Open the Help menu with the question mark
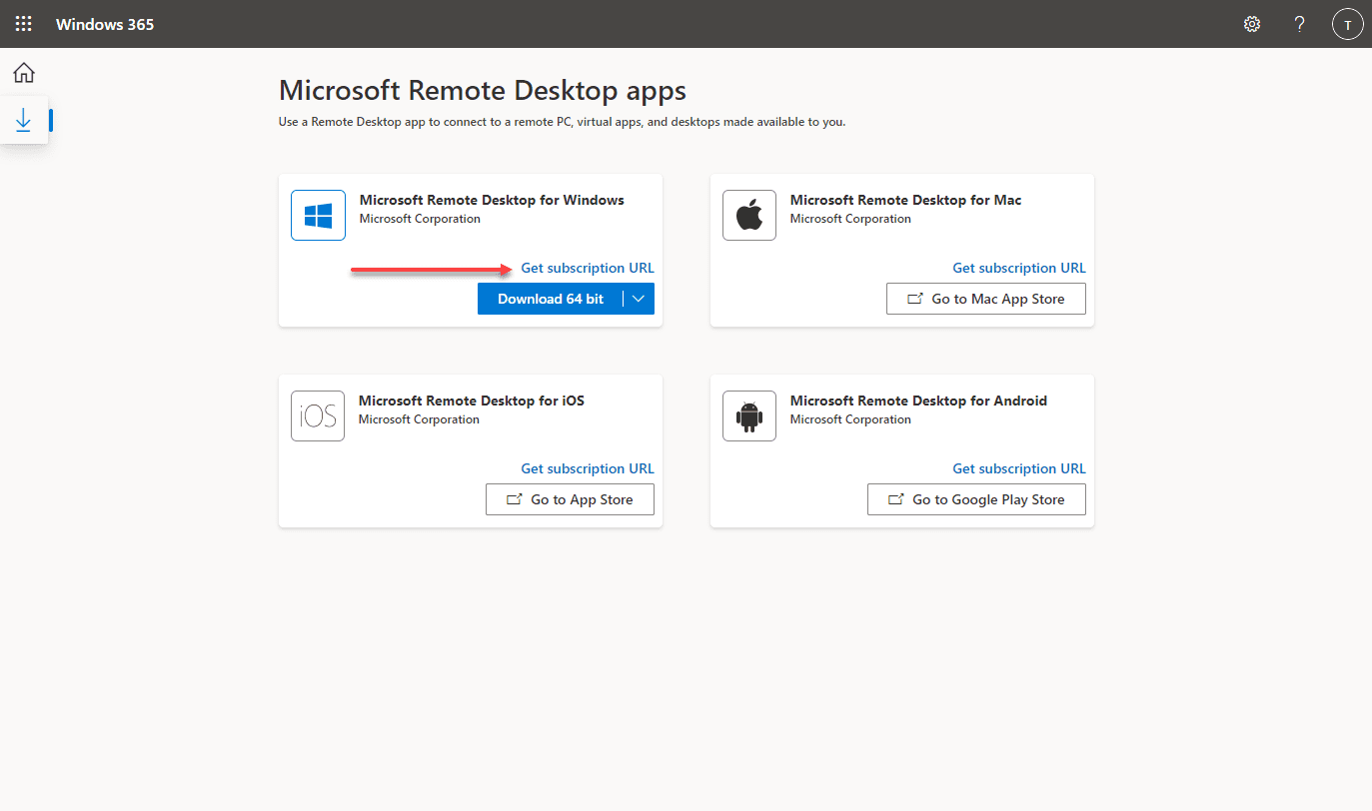The image size is (1372, 811). [1299, 23]
